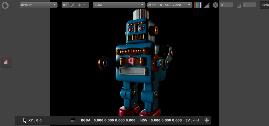Image resolution: width=269 pixels, height=126 pixels.
Task: Open the ACES 1.0 - SDR Video dropdown
Action: [x=169, y=5]
